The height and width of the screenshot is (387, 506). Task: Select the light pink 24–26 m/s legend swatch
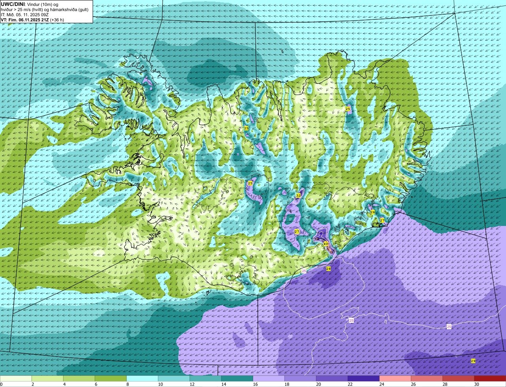[x=395, y=378]
